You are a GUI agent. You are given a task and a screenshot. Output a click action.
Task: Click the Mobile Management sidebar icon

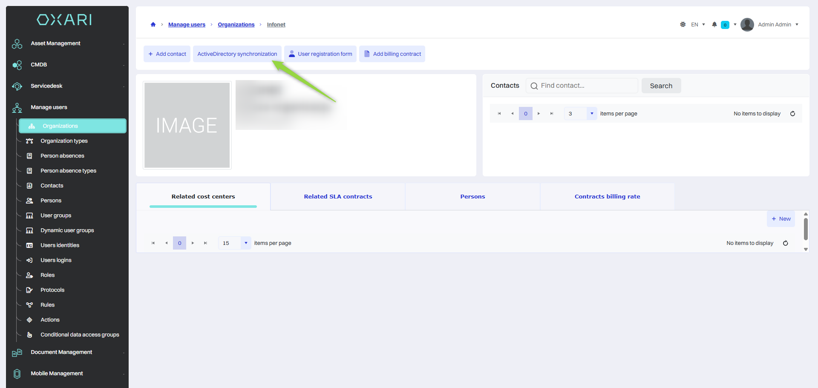(17, 374)
